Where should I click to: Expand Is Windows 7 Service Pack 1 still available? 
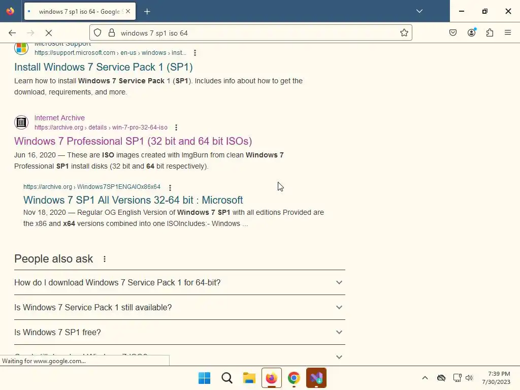180,307
